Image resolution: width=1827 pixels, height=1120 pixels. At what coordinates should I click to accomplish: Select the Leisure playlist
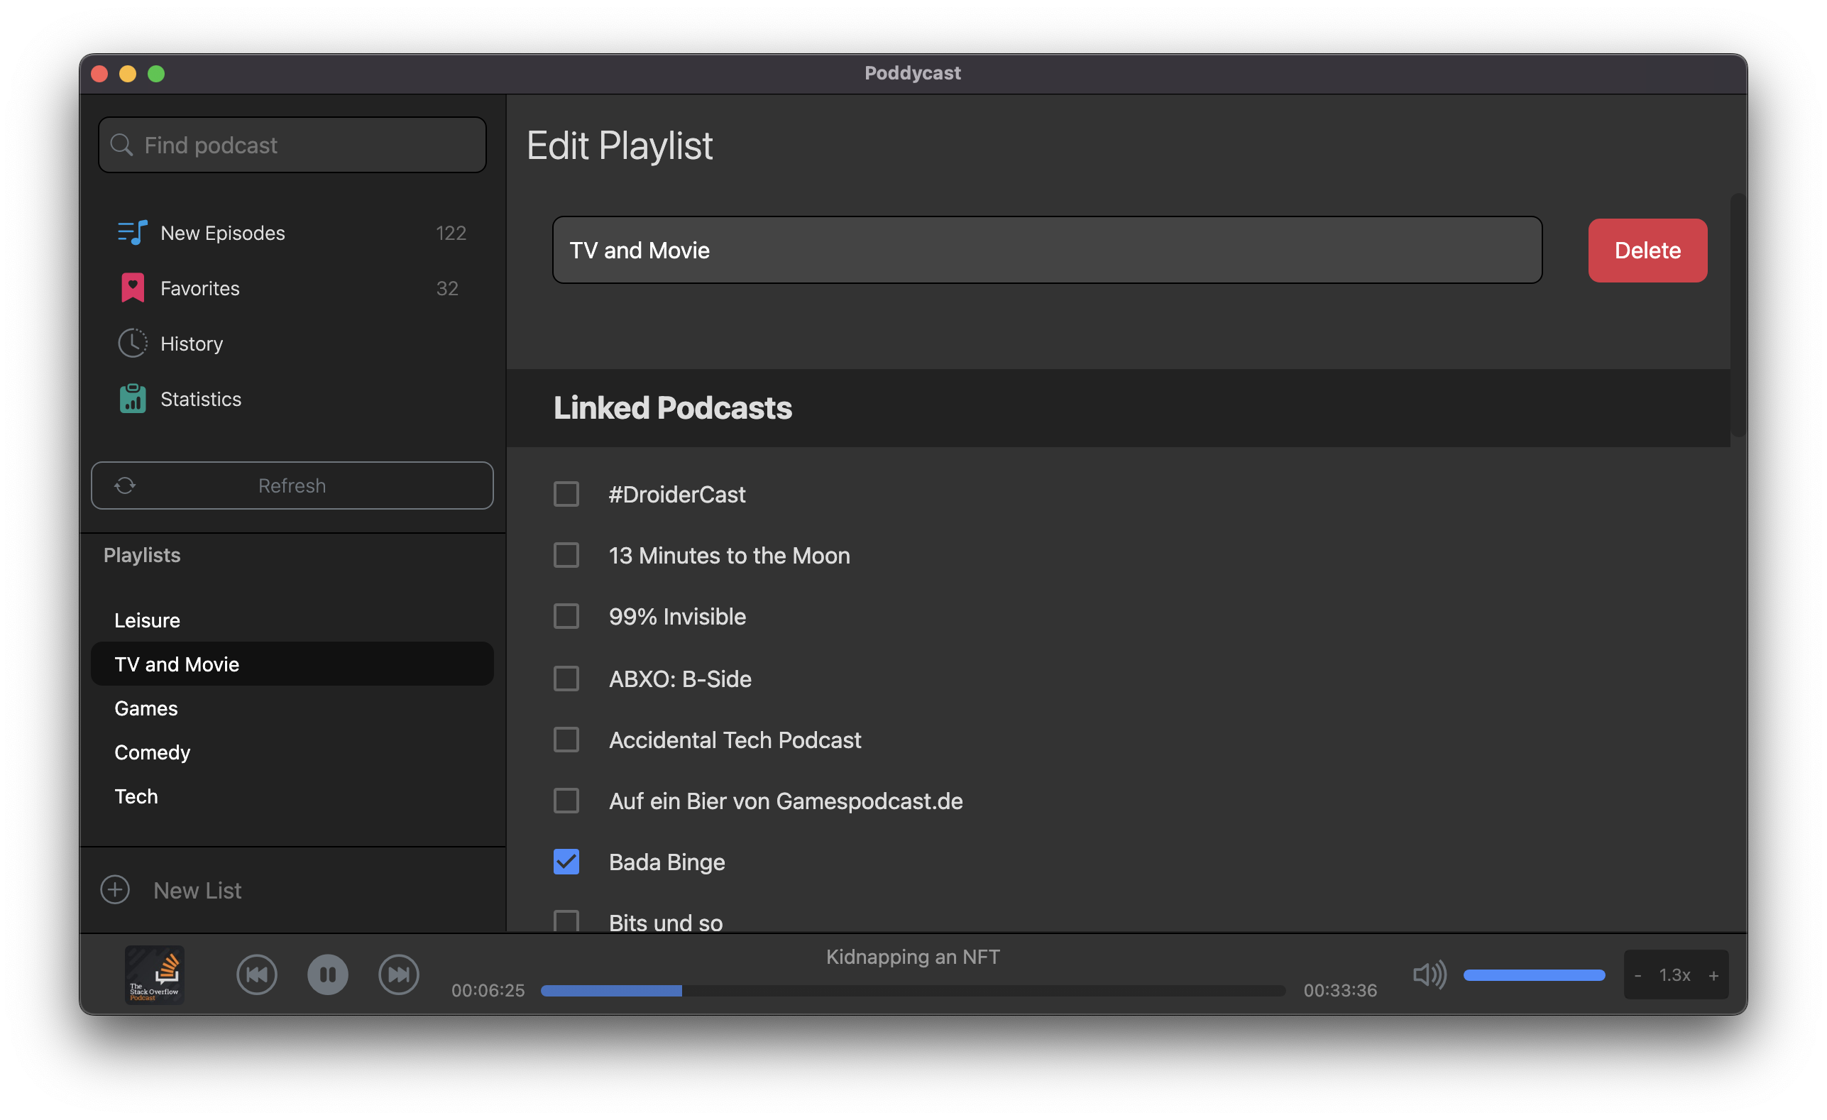pyautogui.click(x=147, y=620)
